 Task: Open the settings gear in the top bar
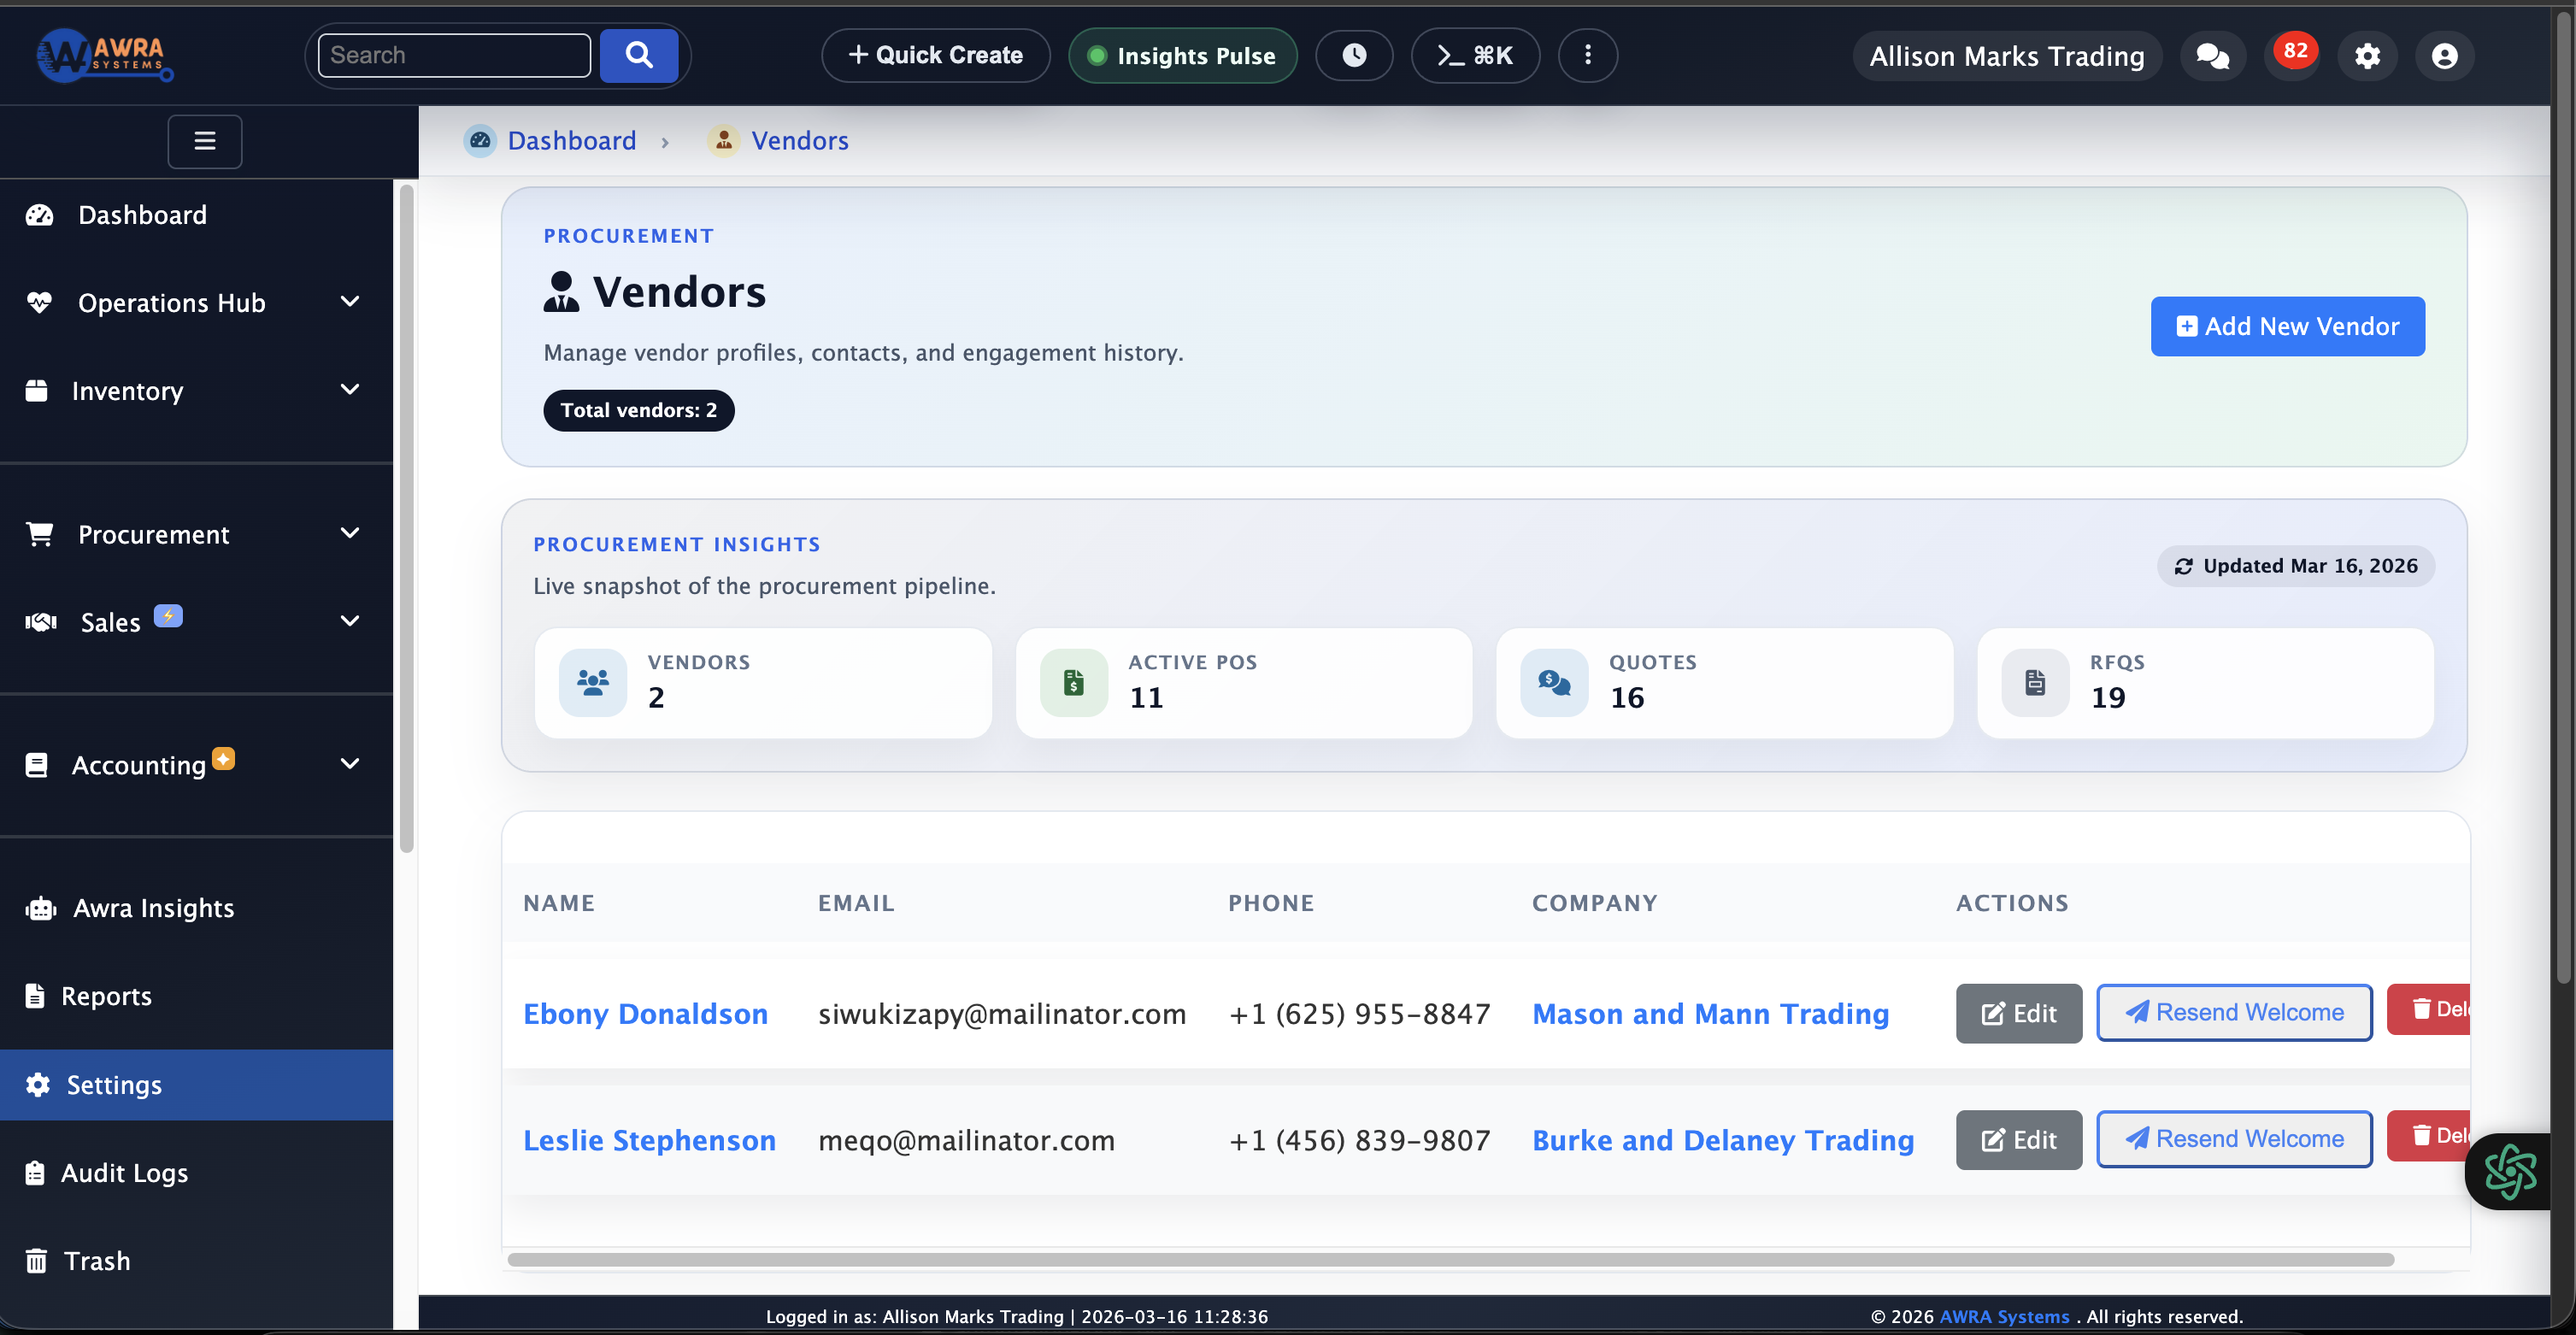click(2367, 55)
